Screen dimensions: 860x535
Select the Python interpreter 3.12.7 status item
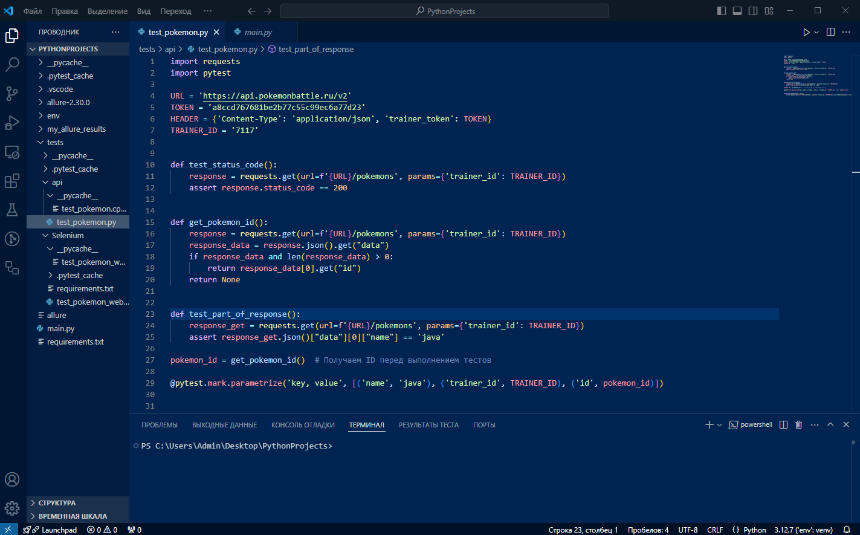click(803, 530)
